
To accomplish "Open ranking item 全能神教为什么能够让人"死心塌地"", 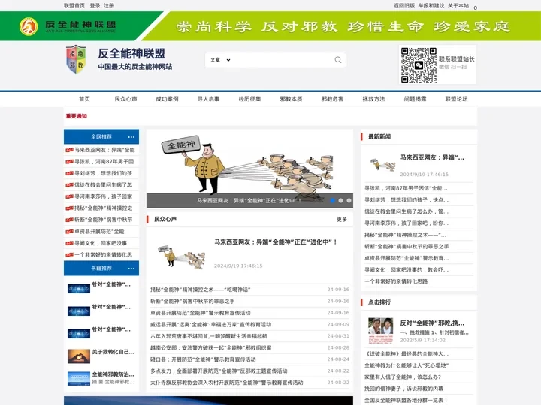I will 407,365.
